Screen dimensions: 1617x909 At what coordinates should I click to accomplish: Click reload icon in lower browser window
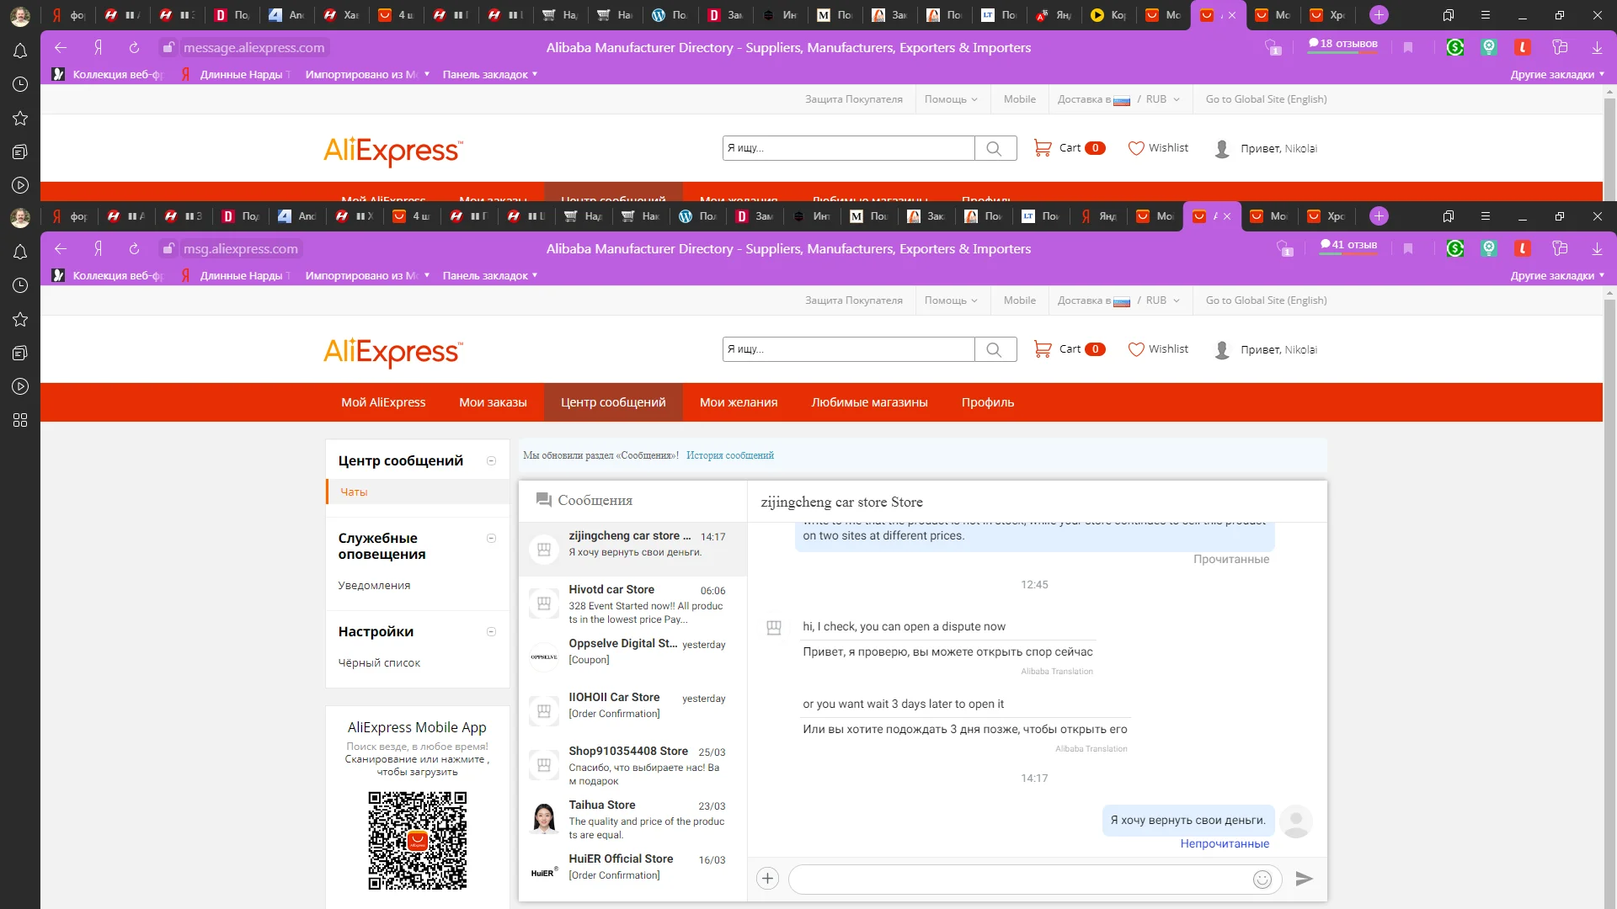click(134, 249)
